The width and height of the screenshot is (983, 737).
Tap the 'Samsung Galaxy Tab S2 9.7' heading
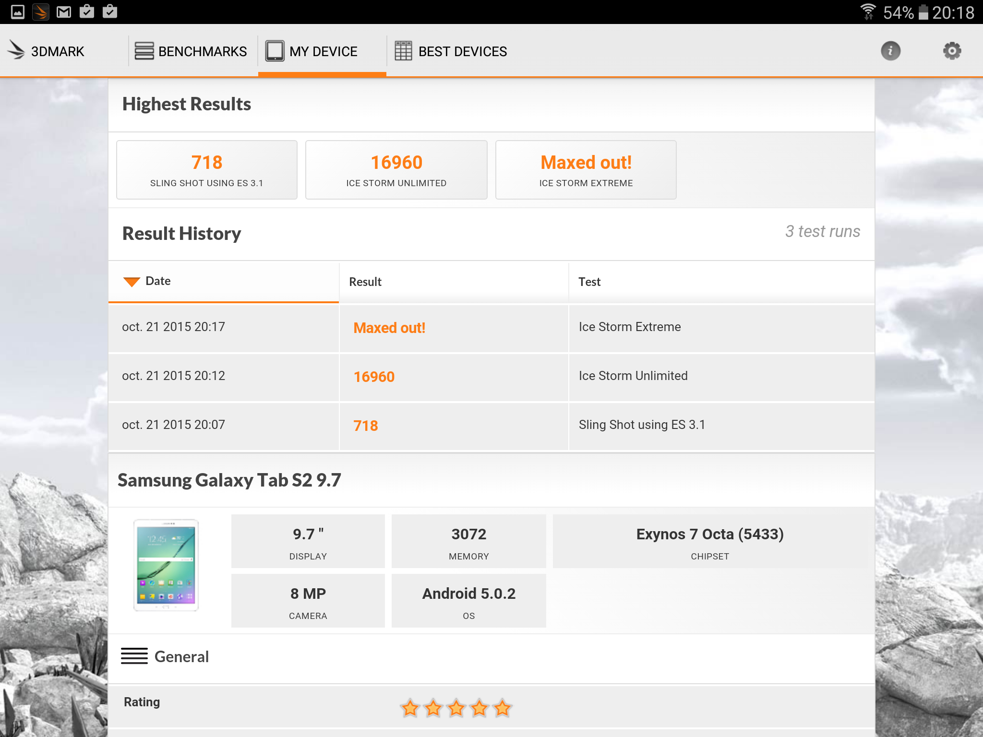coord(229,480)
